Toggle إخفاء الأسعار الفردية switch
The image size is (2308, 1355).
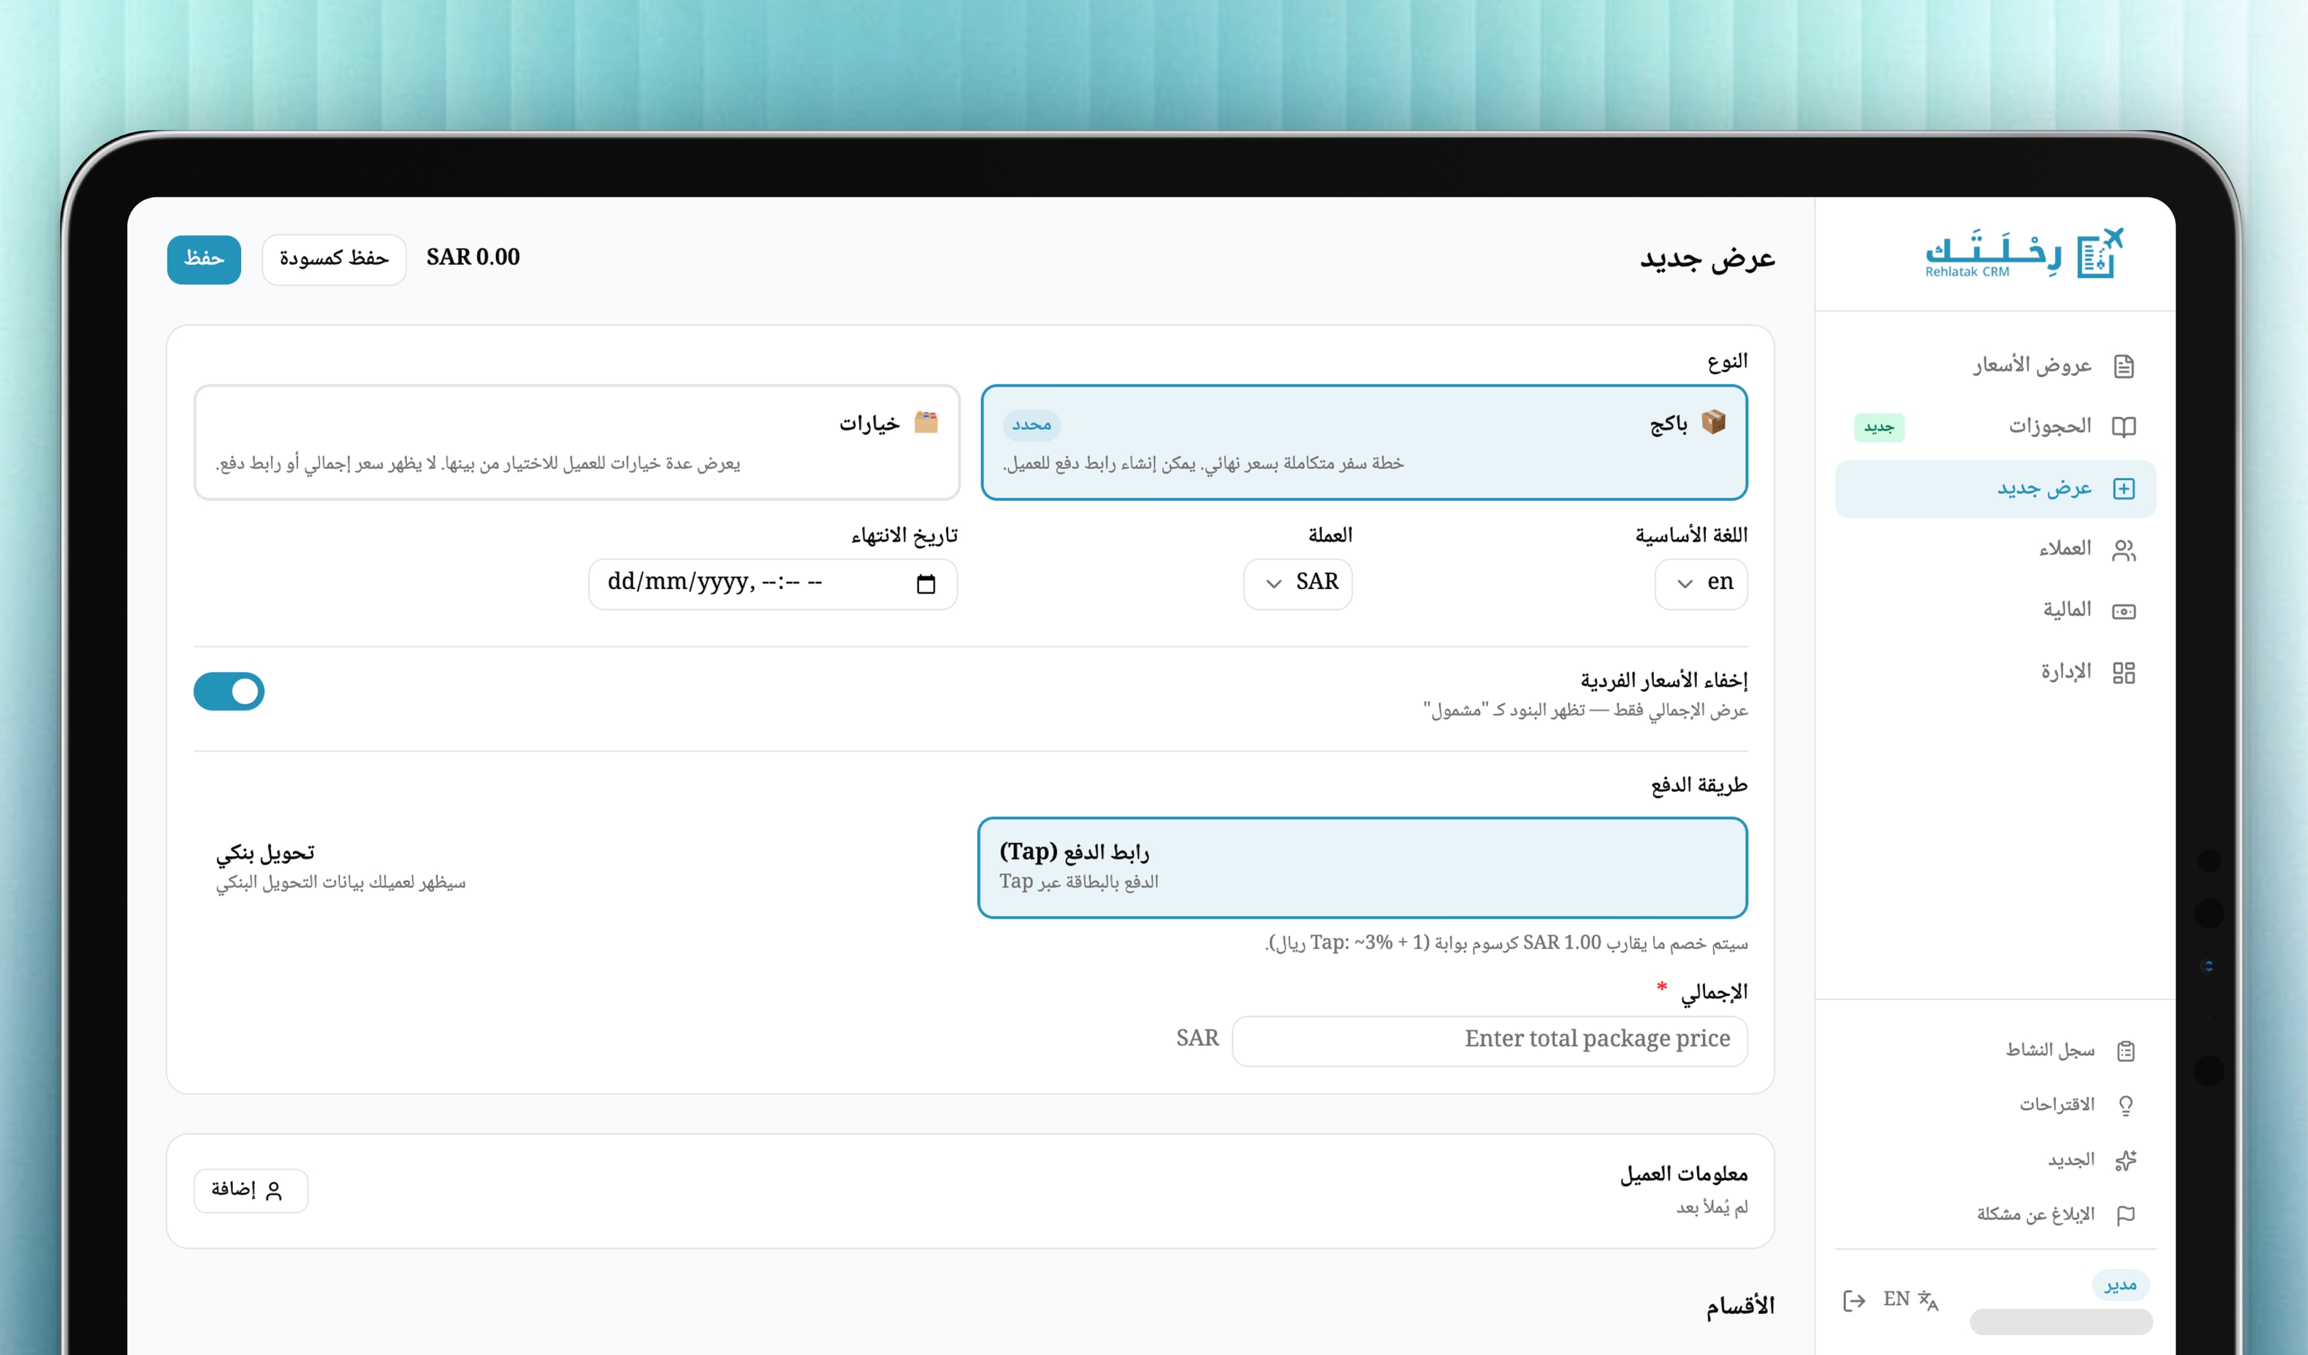(x=229, y=692)
